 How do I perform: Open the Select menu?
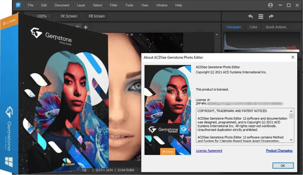click(x=97, y=5)
